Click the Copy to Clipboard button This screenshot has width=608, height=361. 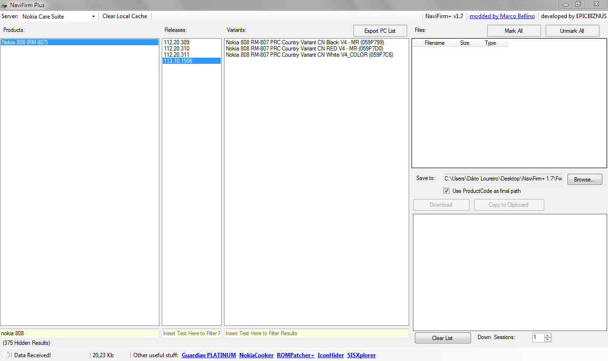click(509, 205)
